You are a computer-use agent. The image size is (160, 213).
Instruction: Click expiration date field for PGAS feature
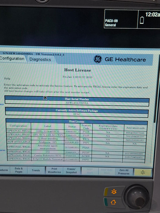tap(107, 147)
